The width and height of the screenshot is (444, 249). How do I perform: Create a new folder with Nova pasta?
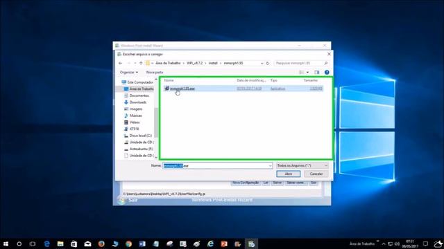155,72
